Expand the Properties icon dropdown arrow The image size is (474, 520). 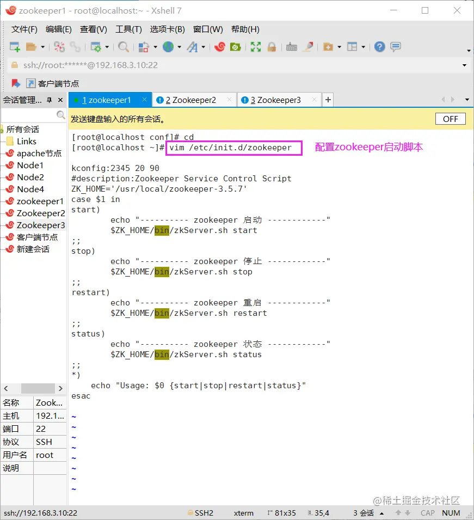click(x=107, y=47)
